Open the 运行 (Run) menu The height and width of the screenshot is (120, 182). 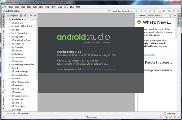(x=53, y=7)
